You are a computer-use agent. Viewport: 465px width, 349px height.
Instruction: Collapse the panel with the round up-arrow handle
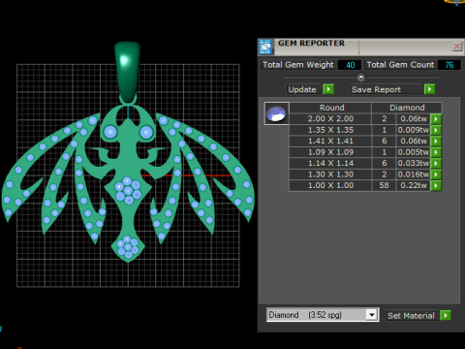tap(361, 77)
